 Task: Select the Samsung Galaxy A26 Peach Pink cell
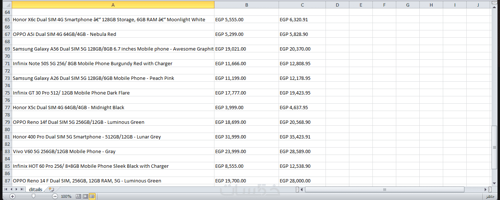(113, 78)
